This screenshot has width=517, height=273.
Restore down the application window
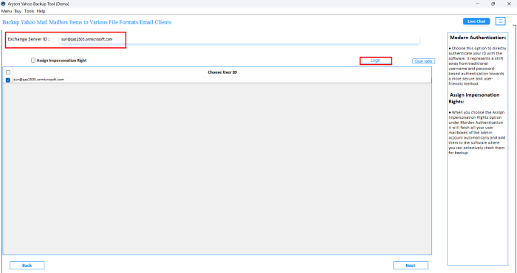(493, 4)
